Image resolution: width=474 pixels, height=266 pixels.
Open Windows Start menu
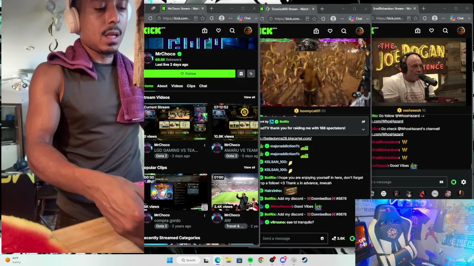pos(170,260)
